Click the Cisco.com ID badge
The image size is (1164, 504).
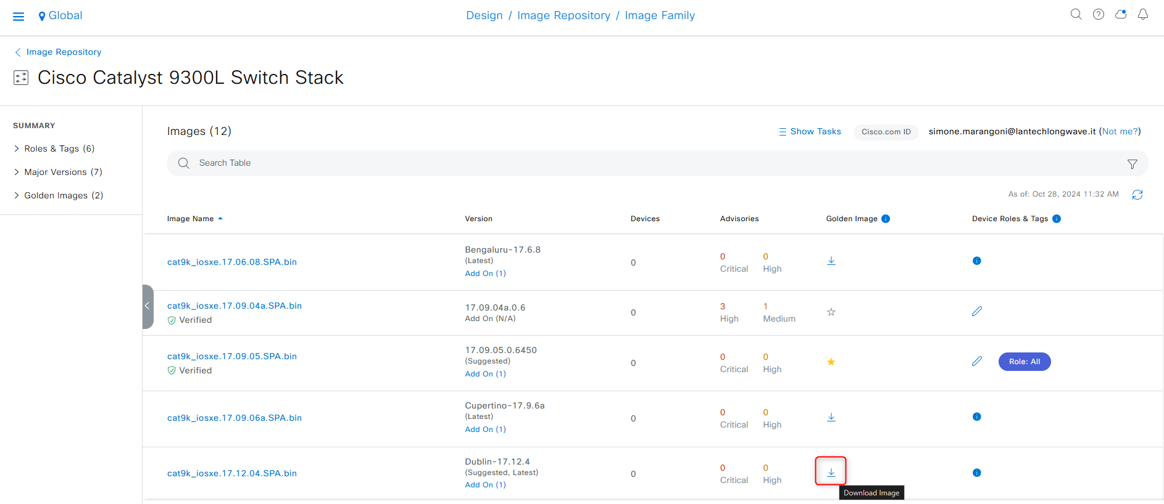point(886,132)
